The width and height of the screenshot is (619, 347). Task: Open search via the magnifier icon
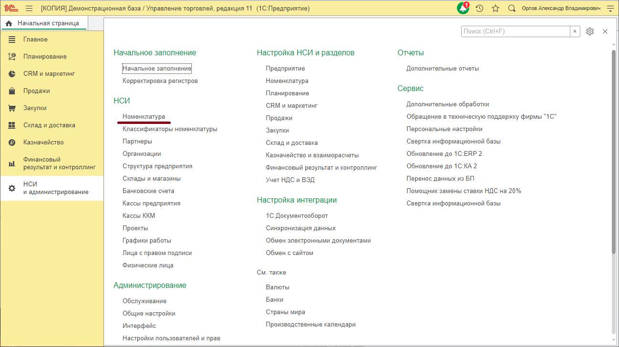tap(511, 8)
